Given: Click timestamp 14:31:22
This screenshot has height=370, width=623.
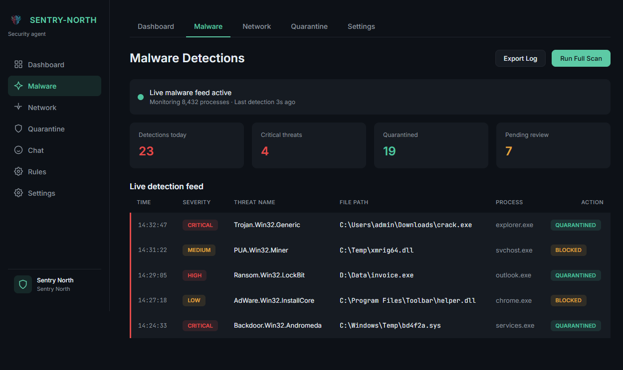Looking at the screenshot, I should (x=152, y=250).
